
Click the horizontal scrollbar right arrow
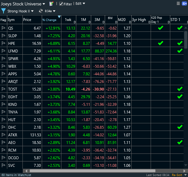185,171
